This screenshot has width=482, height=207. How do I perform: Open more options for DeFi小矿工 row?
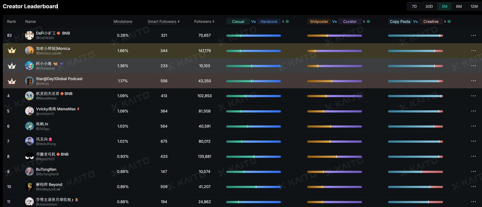(x=473, y=36)
